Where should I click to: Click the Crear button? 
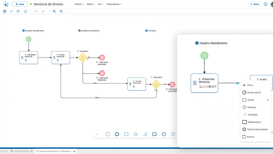tap(20, 4)
